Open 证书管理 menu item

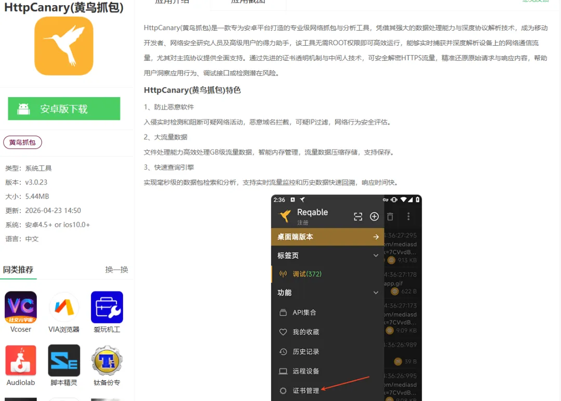click(328, 391)
